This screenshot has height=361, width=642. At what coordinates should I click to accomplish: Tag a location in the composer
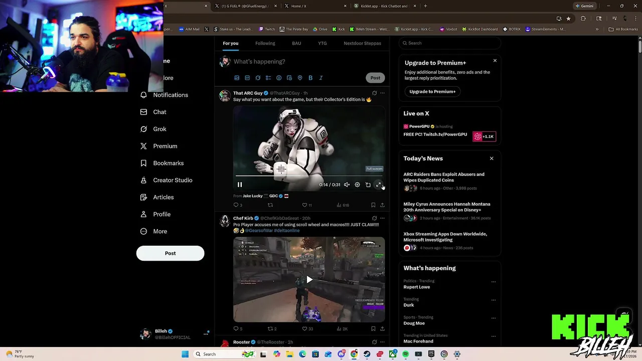coord(300,78)
